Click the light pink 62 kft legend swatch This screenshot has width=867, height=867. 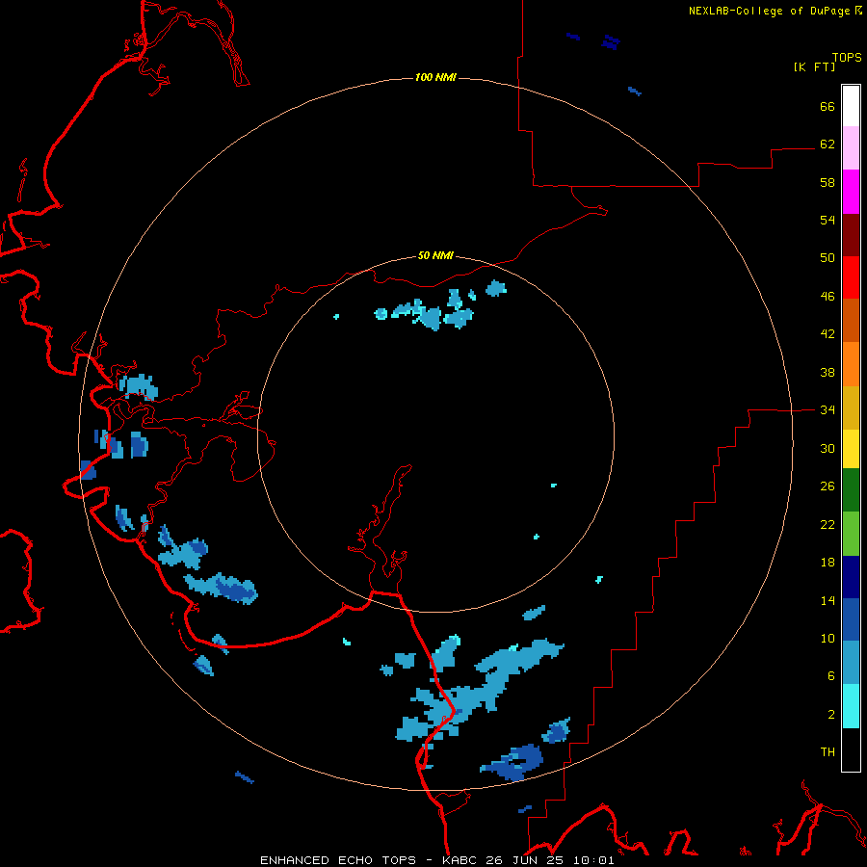(x=851, y=147)
